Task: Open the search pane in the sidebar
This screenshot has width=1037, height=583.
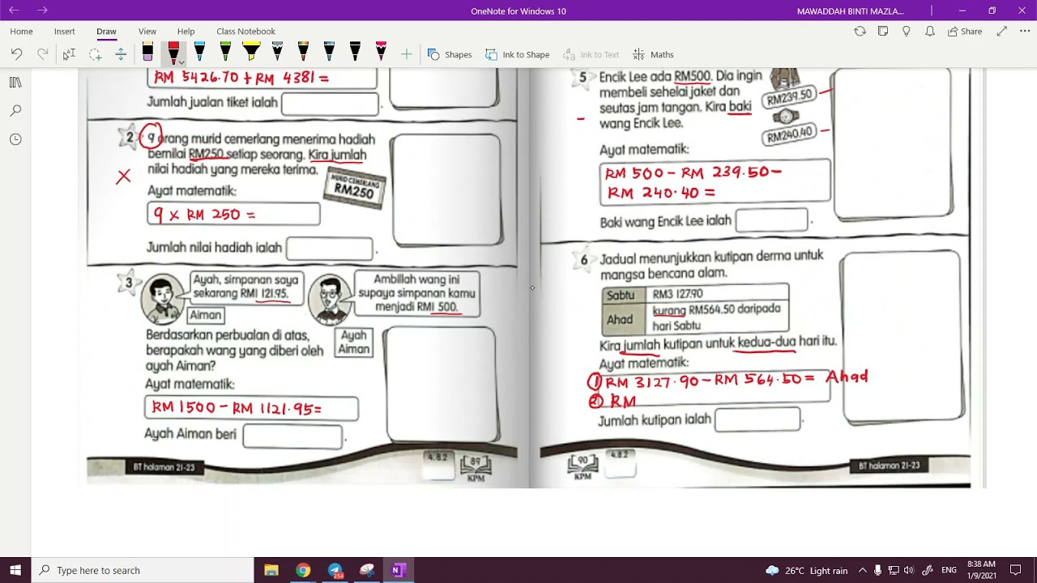Action: (15, 111)
